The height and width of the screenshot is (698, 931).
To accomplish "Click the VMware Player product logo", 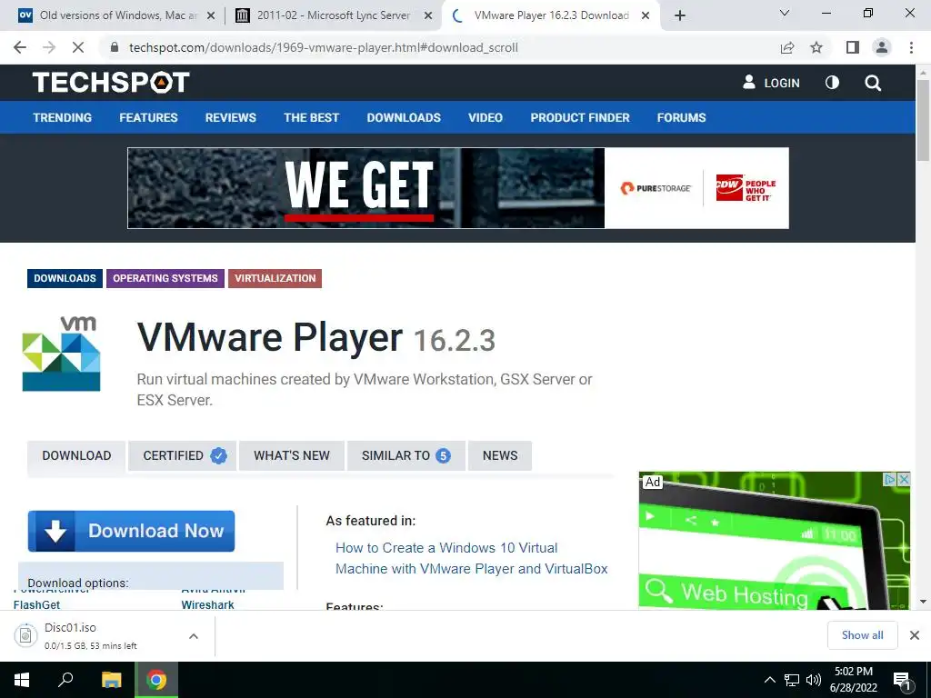I will pyautogui.click(x=61, y=354).
